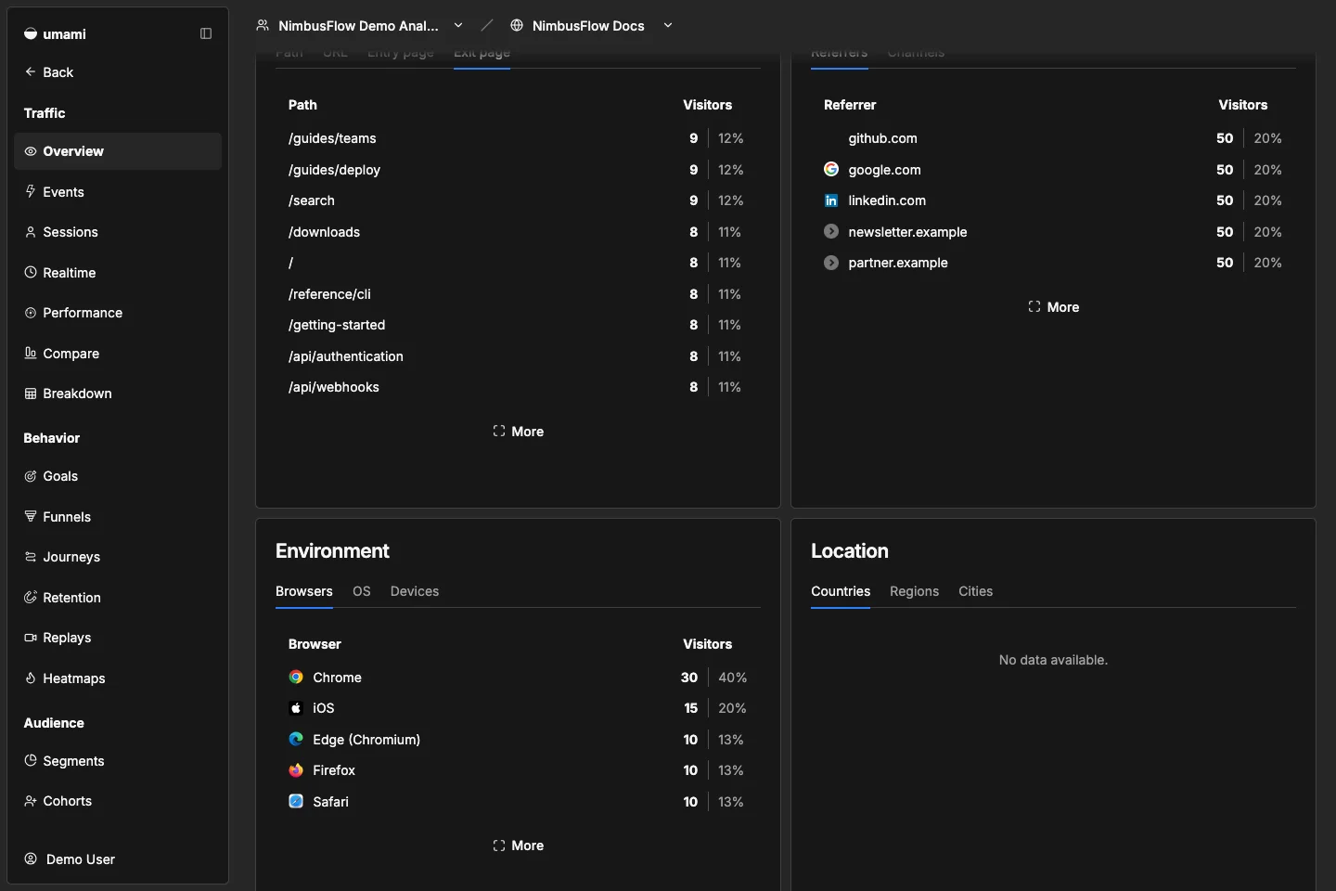
Task: Open Goals target icon
Action: coord(31,476)
